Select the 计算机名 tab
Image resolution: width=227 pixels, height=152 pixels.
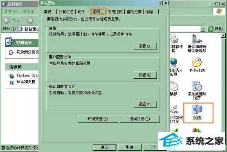pyautogui.click(x=66, y=11)
